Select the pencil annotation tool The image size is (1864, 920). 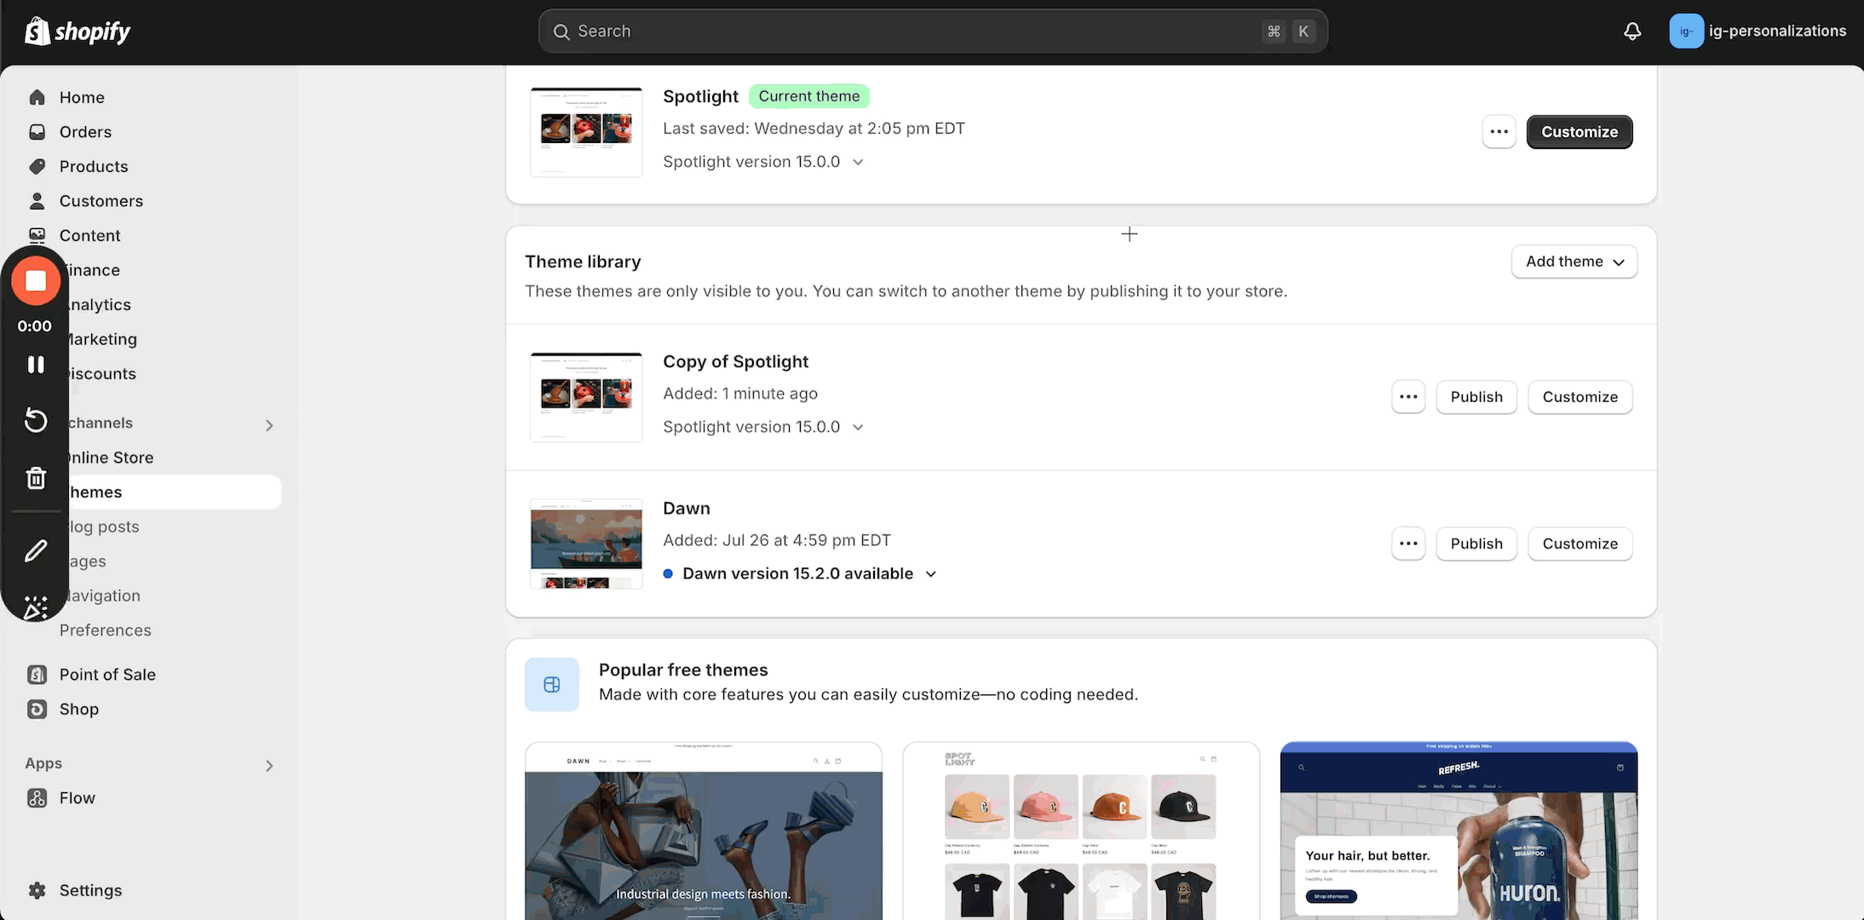tap(36, 551)
